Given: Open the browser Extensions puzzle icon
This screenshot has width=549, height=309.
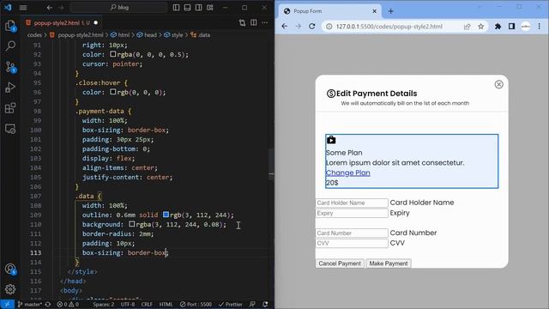Looking at the screenshot, I should click(x=498, y=27).
